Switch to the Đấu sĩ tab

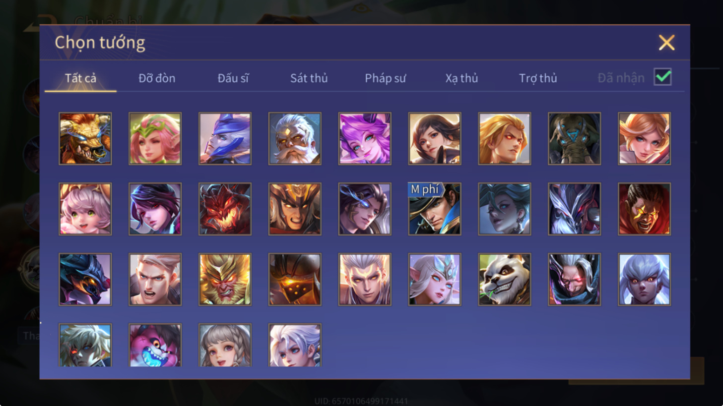coord(233,78)
